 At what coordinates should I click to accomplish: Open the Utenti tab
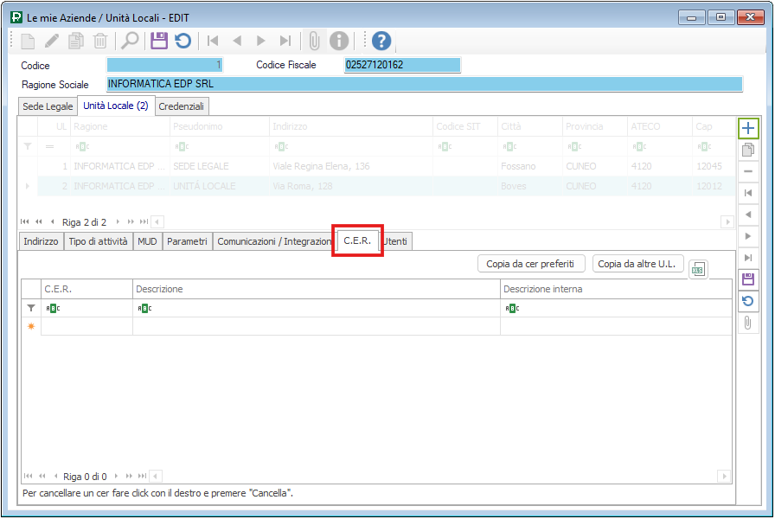click(397, 241)
